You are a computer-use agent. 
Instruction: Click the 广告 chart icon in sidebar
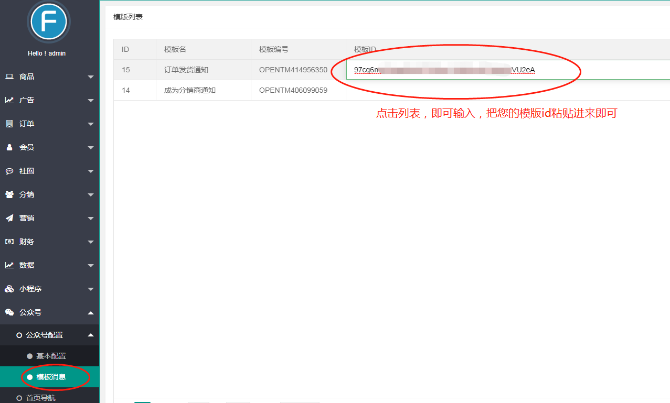pyautogui.click(x=9, y=100)
